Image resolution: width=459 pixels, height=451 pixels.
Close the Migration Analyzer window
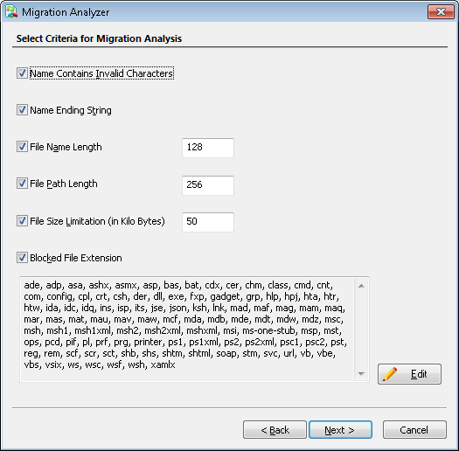[x=441, y=11]
